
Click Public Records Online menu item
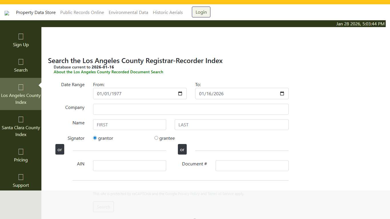coord(82,12)
